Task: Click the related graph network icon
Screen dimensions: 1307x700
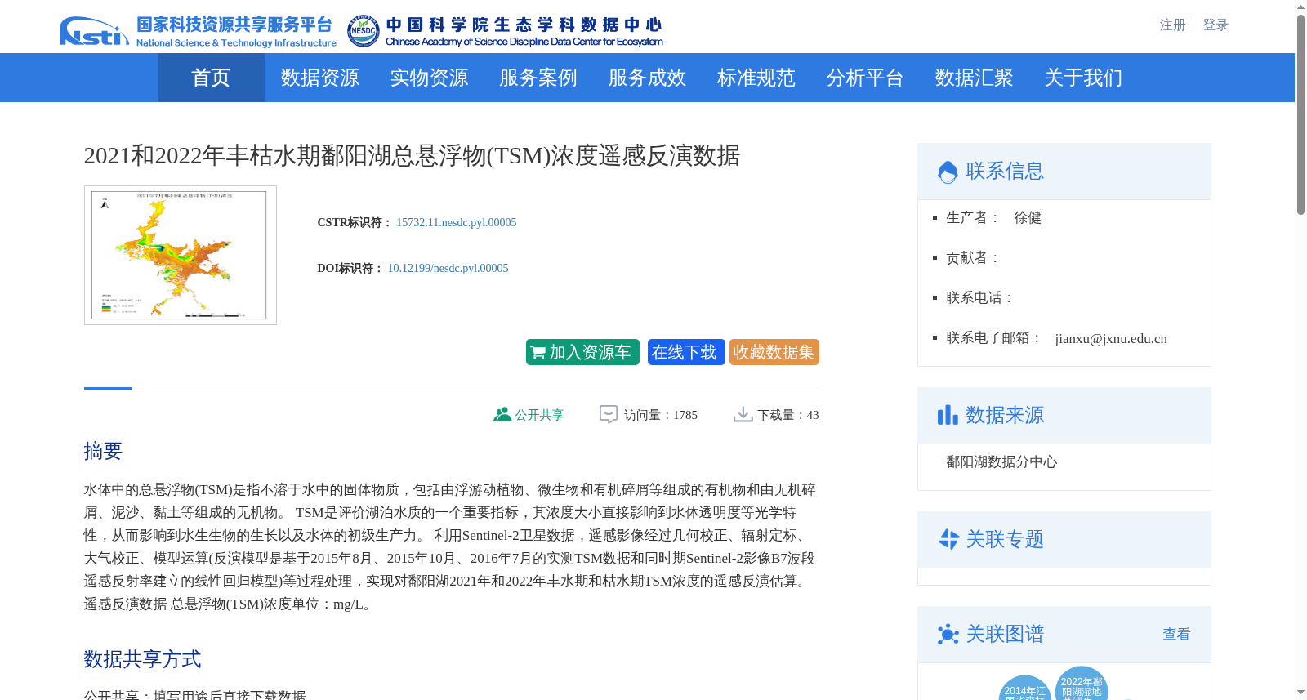Action: pos(948,635)
